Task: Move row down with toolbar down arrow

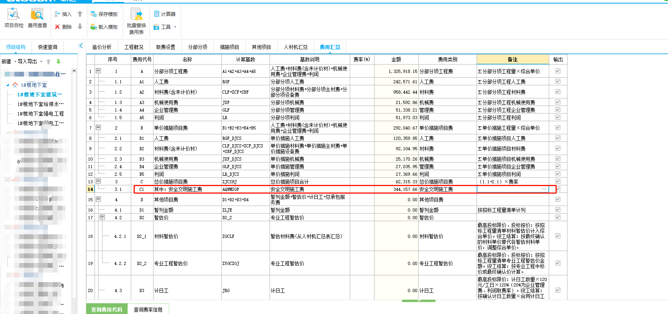Action: [x=80, y=27]
